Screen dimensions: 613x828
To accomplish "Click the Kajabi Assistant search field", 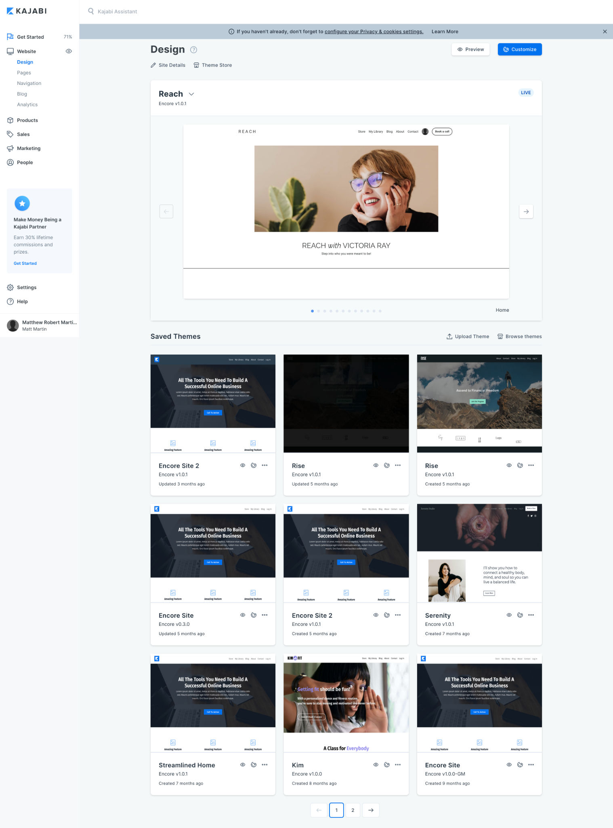I will coord(118,11).
